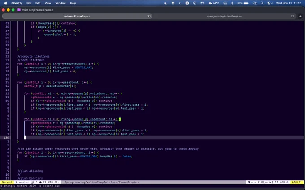Click the W10 warnings count

tap(50, 182)
